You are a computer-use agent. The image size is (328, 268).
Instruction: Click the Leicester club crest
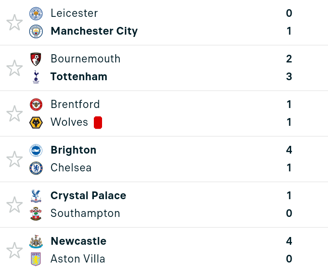(x=36, y=14)
